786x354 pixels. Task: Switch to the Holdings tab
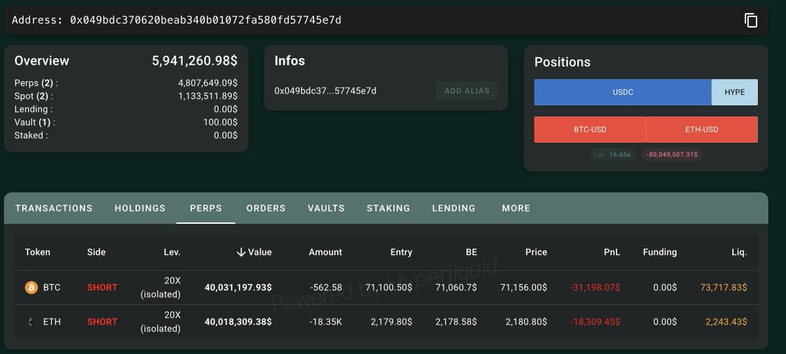[140, 208]
